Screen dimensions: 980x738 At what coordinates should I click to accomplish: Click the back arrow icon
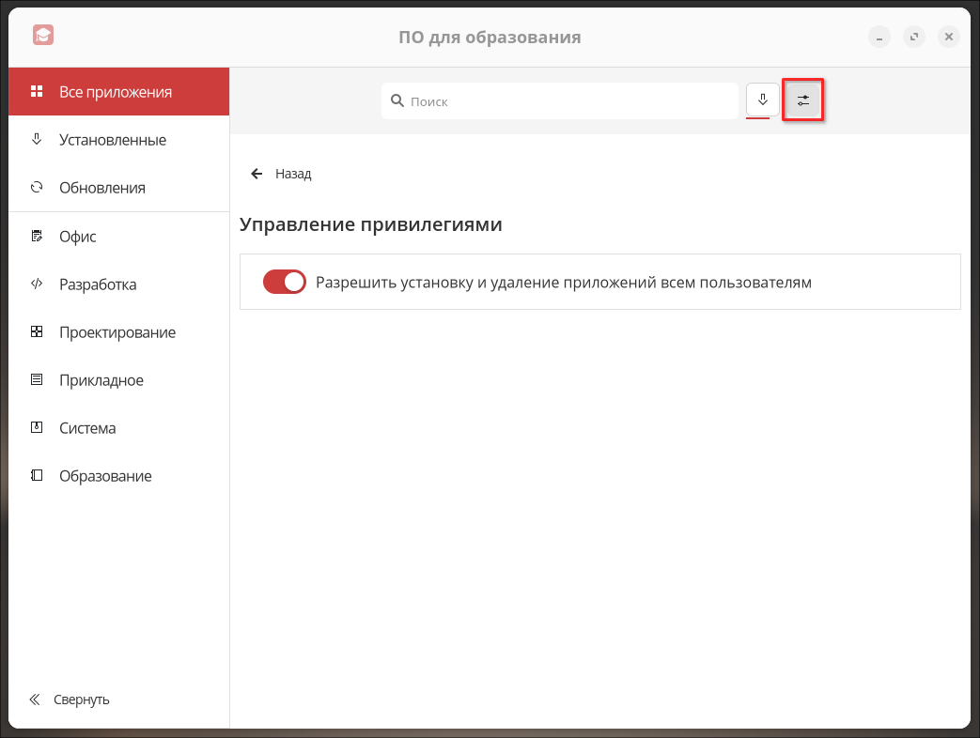click(257, 174)
